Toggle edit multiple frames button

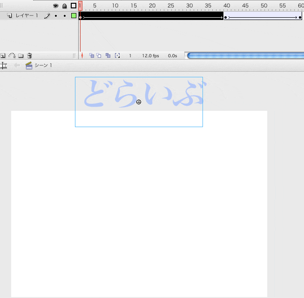tap(108, 56)
